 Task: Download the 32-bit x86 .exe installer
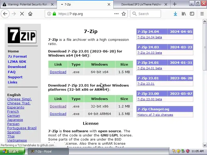pyautogui.click(x=58, y=106)
